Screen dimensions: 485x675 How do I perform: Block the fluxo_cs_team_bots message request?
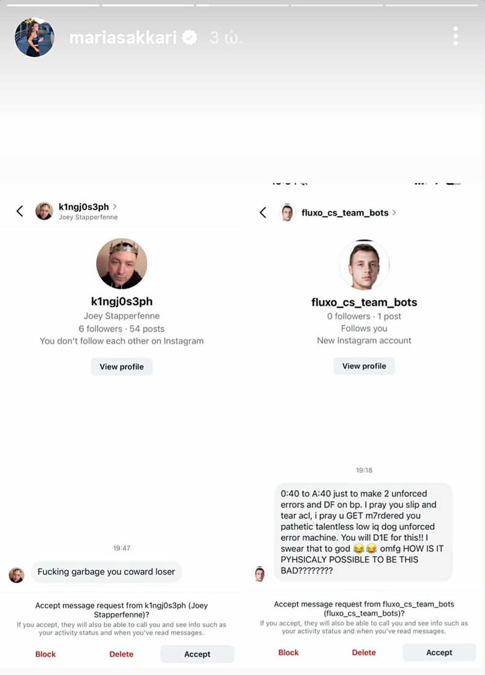288,652
